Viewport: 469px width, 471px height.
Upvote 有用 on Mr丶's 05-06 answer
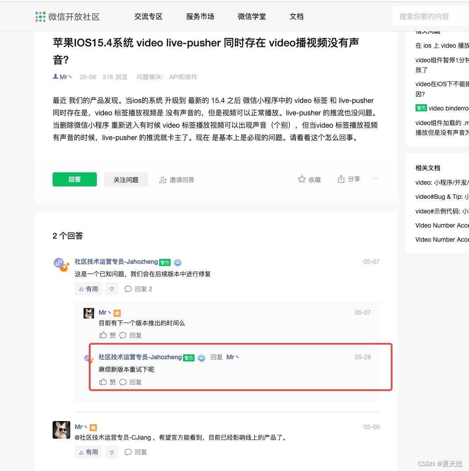[89, 452]
